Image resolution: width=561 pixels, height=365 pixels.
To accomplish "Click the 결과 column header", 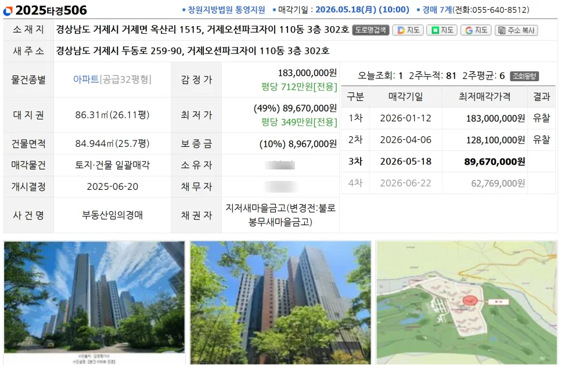I will tap(541, 96).
